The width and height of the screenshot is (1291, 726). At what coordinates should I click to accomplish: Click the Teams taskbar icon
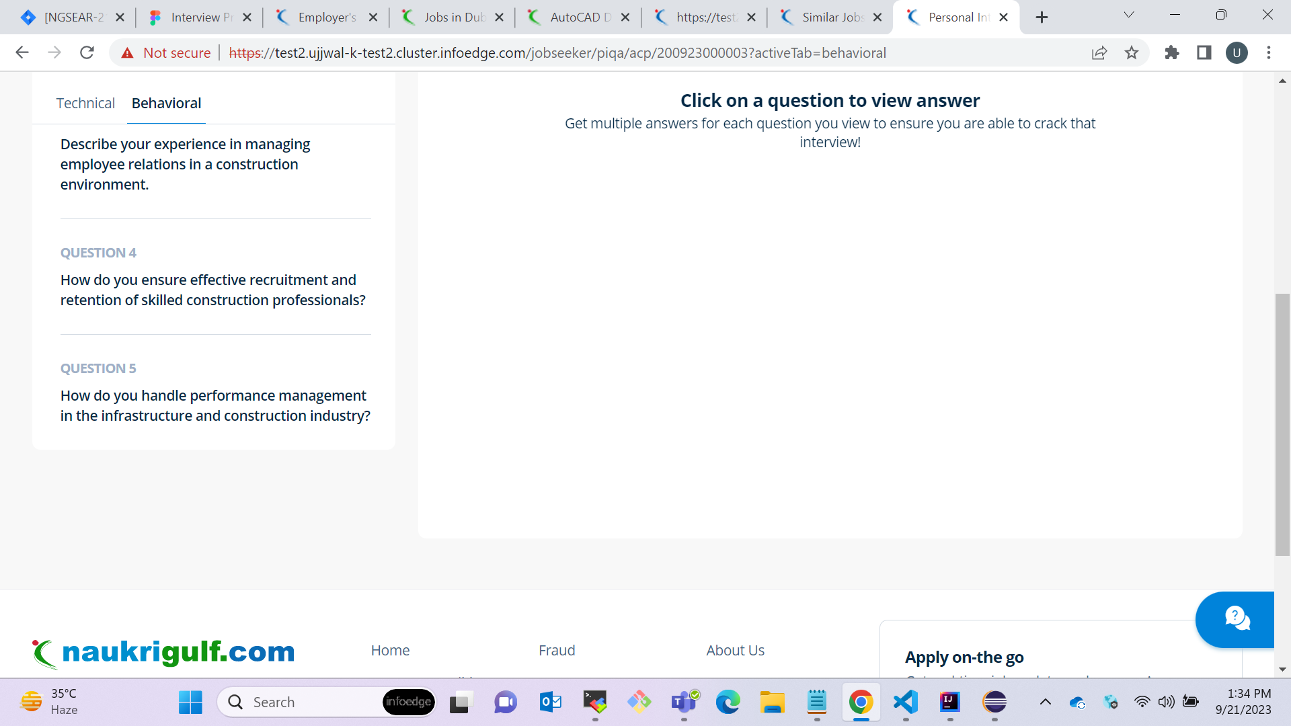click(682, 700)
